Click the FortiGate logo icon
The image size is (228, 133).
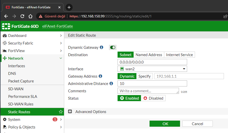tap(6, 26)
